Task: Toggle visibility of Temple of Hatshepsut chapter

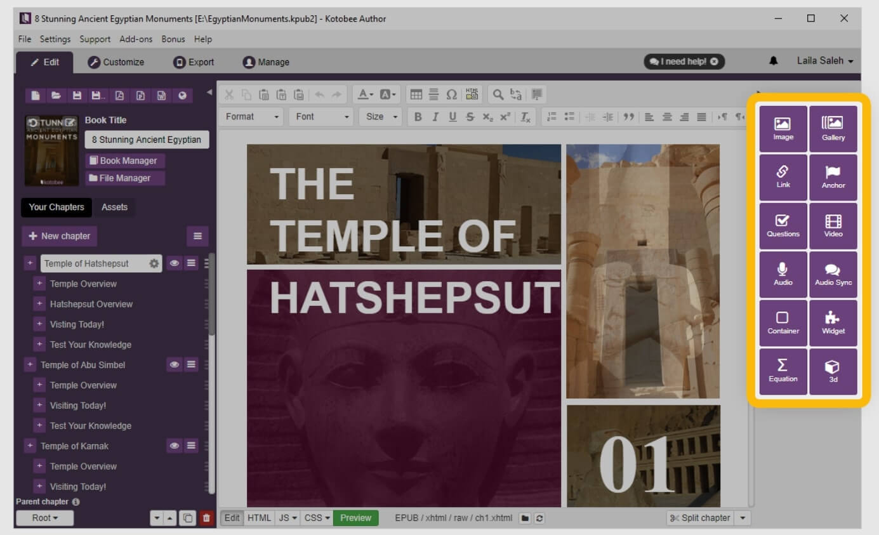Action: coord(174,263)
